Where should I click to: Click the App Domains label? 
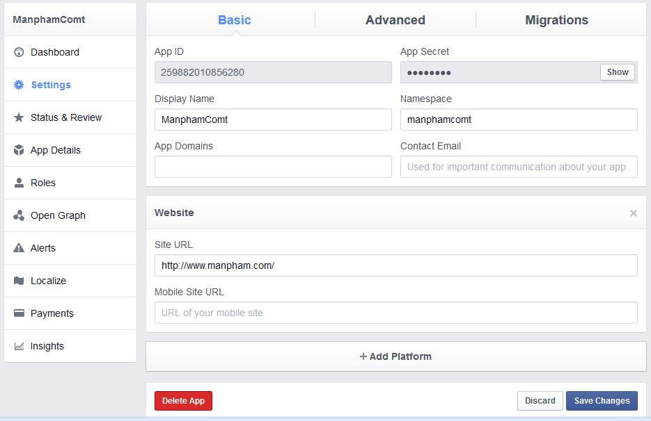[184, 147]
